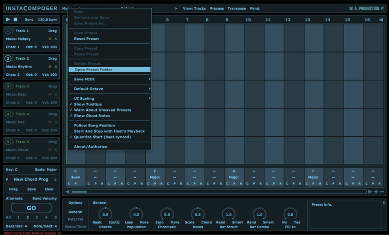389x235 pixels.
Task: Mute Track 1 with M button
Action: [50, 39]
